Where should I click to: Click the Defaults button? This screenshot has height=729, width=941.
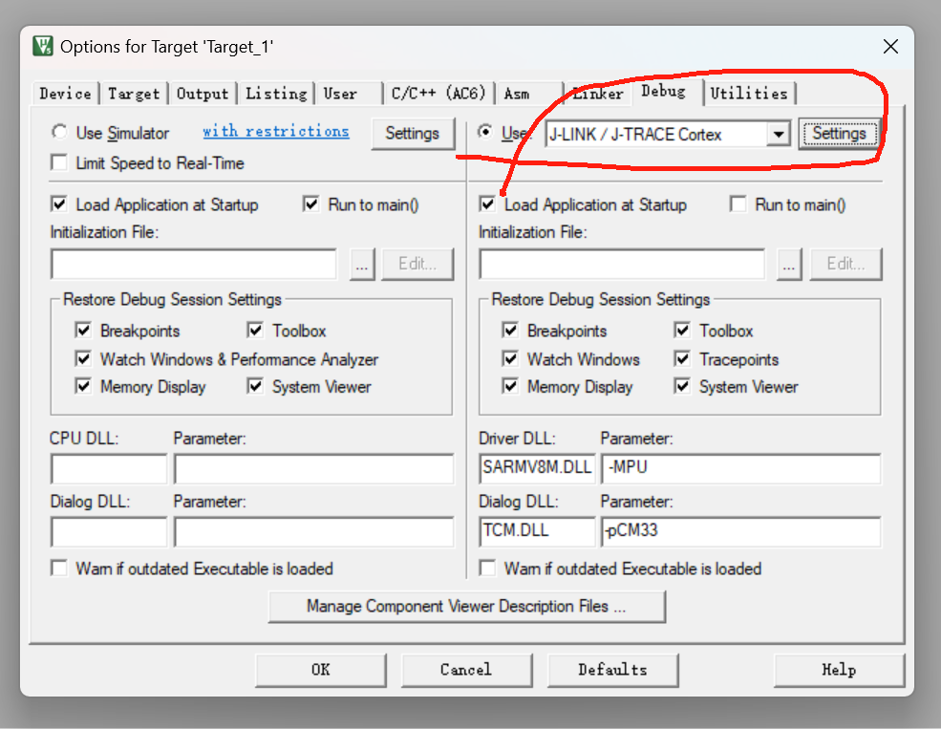click(x=612, y=670)
